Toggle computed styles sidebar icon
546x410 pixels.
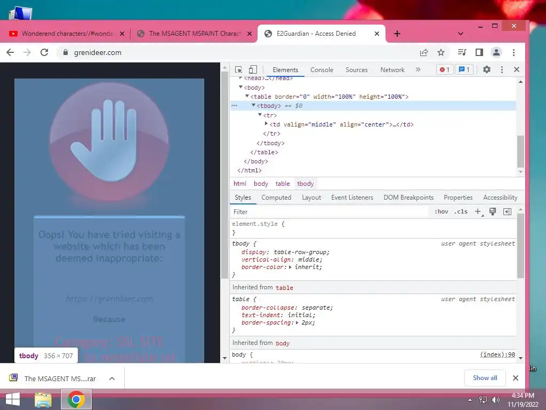(508, 211)
